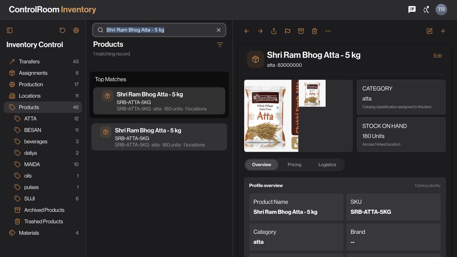Click the refresh icon in sidebar
The width and height of the screenshot is (457, 257).
[x=62, y=30]
